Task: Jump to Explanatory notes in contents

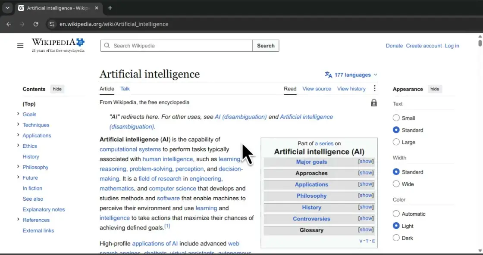Action: coord(44,209)
